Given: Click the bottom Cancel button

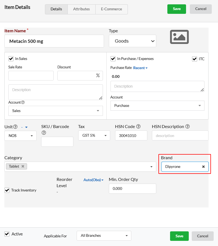Looking at the screenshot, I should 203,236.
